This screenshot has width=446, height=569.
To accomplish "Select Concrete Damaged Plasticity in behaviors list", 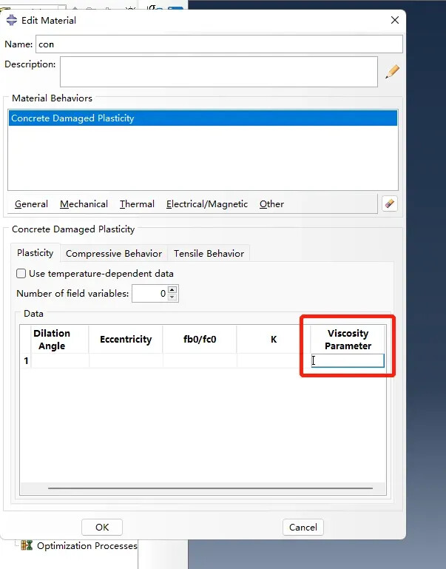I will pyautogui.click(x=72, y=118).
